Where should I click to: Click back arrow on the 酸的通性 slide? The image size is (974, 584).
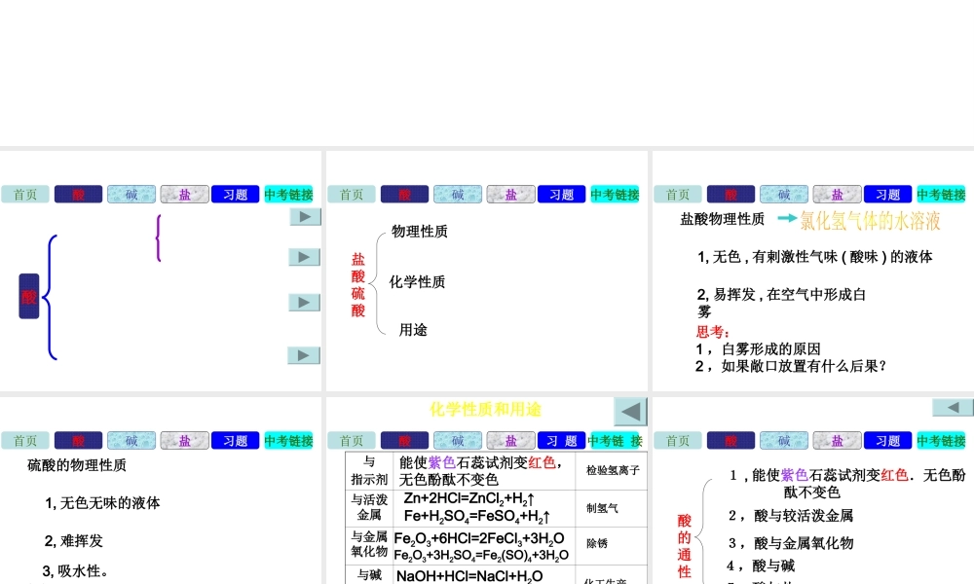(x=953, y=407)
